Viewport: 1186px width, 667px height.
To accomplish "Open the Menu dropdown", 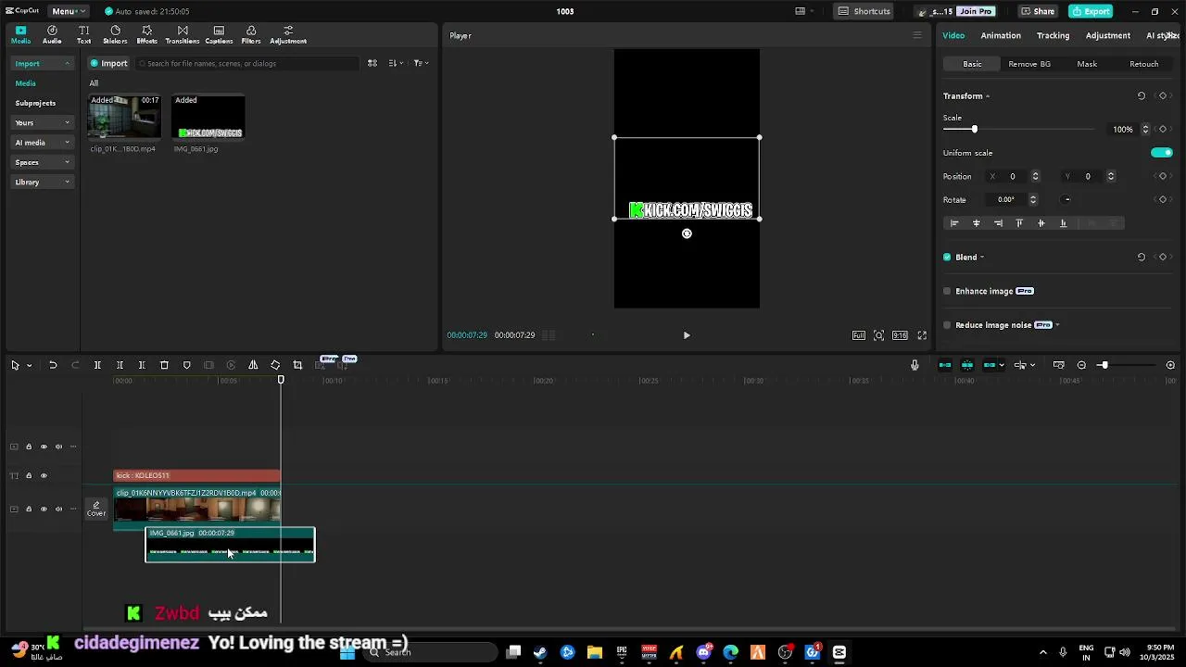I will (69, 11).
